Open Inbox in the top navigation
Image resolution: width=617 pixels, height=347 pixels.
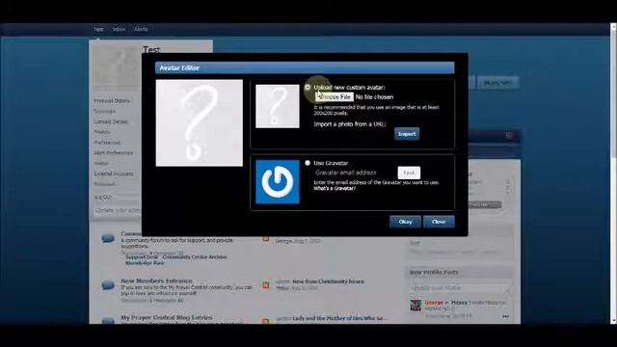pyautogui.click(x=119, y=29)
